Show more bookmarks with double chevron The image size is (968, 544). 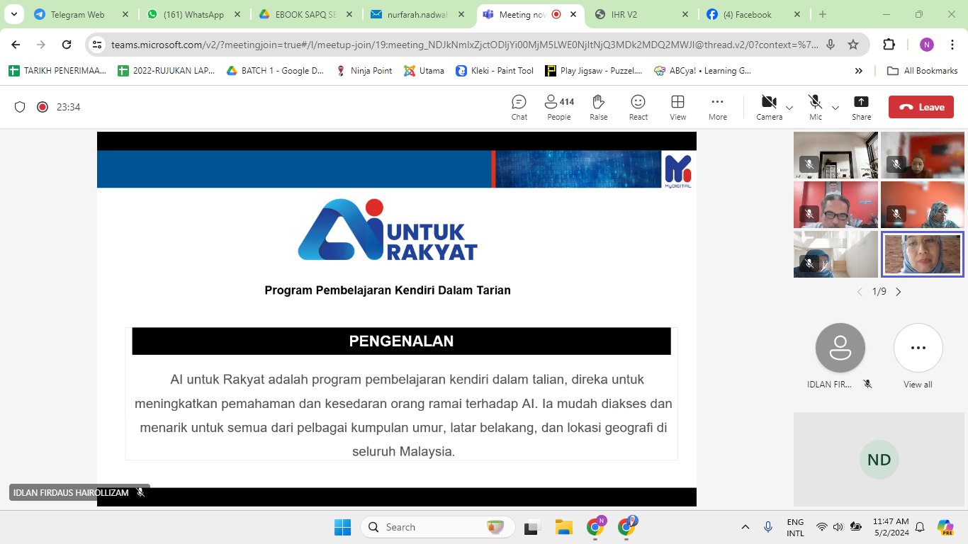coord(859,71)
